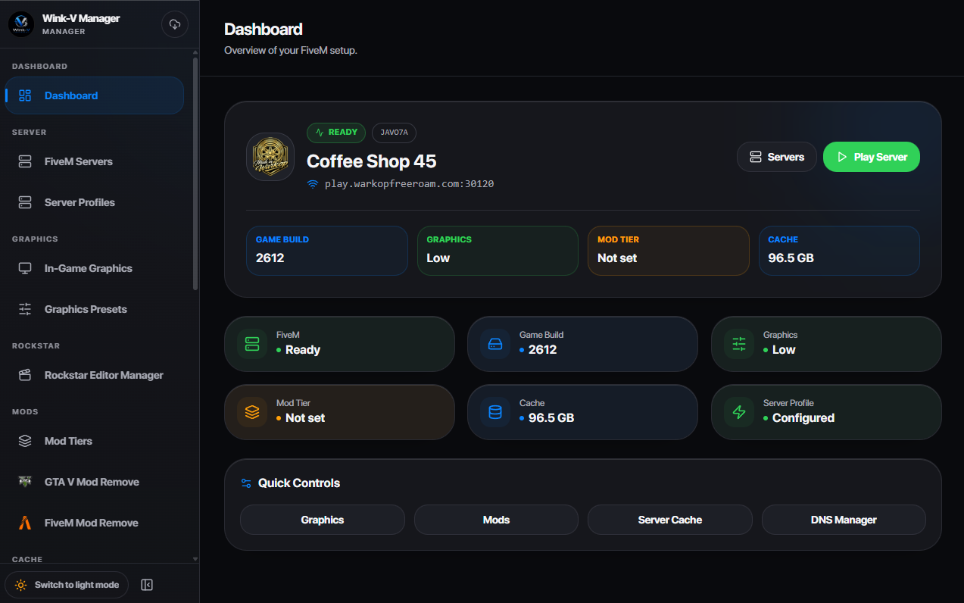The width and height of the screenshot is (964, 603).
Task: Click the wifi icon beside server address
Action: coord(313,184)
